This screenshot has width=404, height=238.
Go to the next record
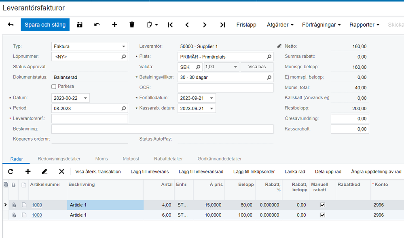205,25
